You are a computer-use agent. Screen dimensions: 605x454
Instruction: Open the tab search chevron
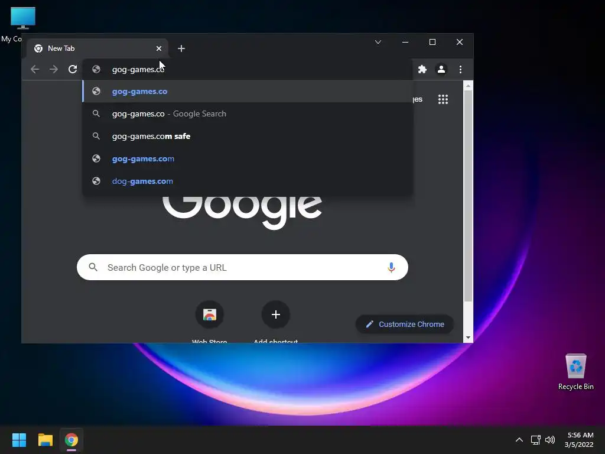(378, 42)
